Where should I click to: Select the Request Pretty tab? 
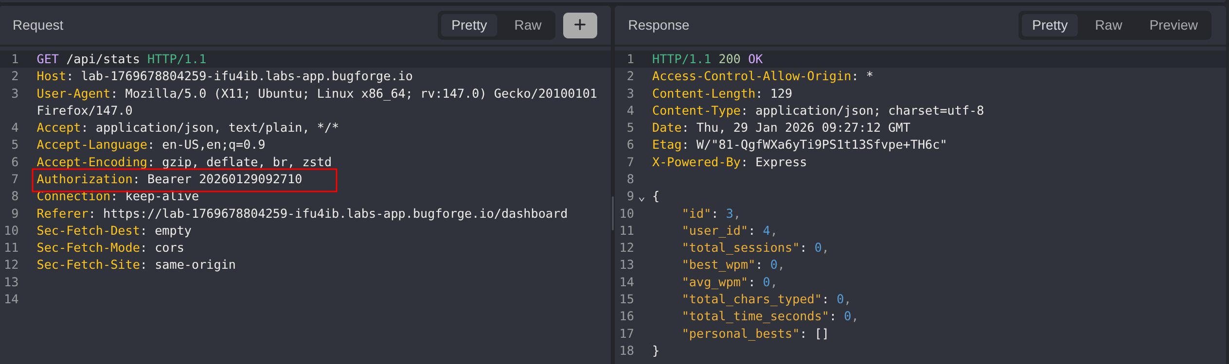[469, 25]
